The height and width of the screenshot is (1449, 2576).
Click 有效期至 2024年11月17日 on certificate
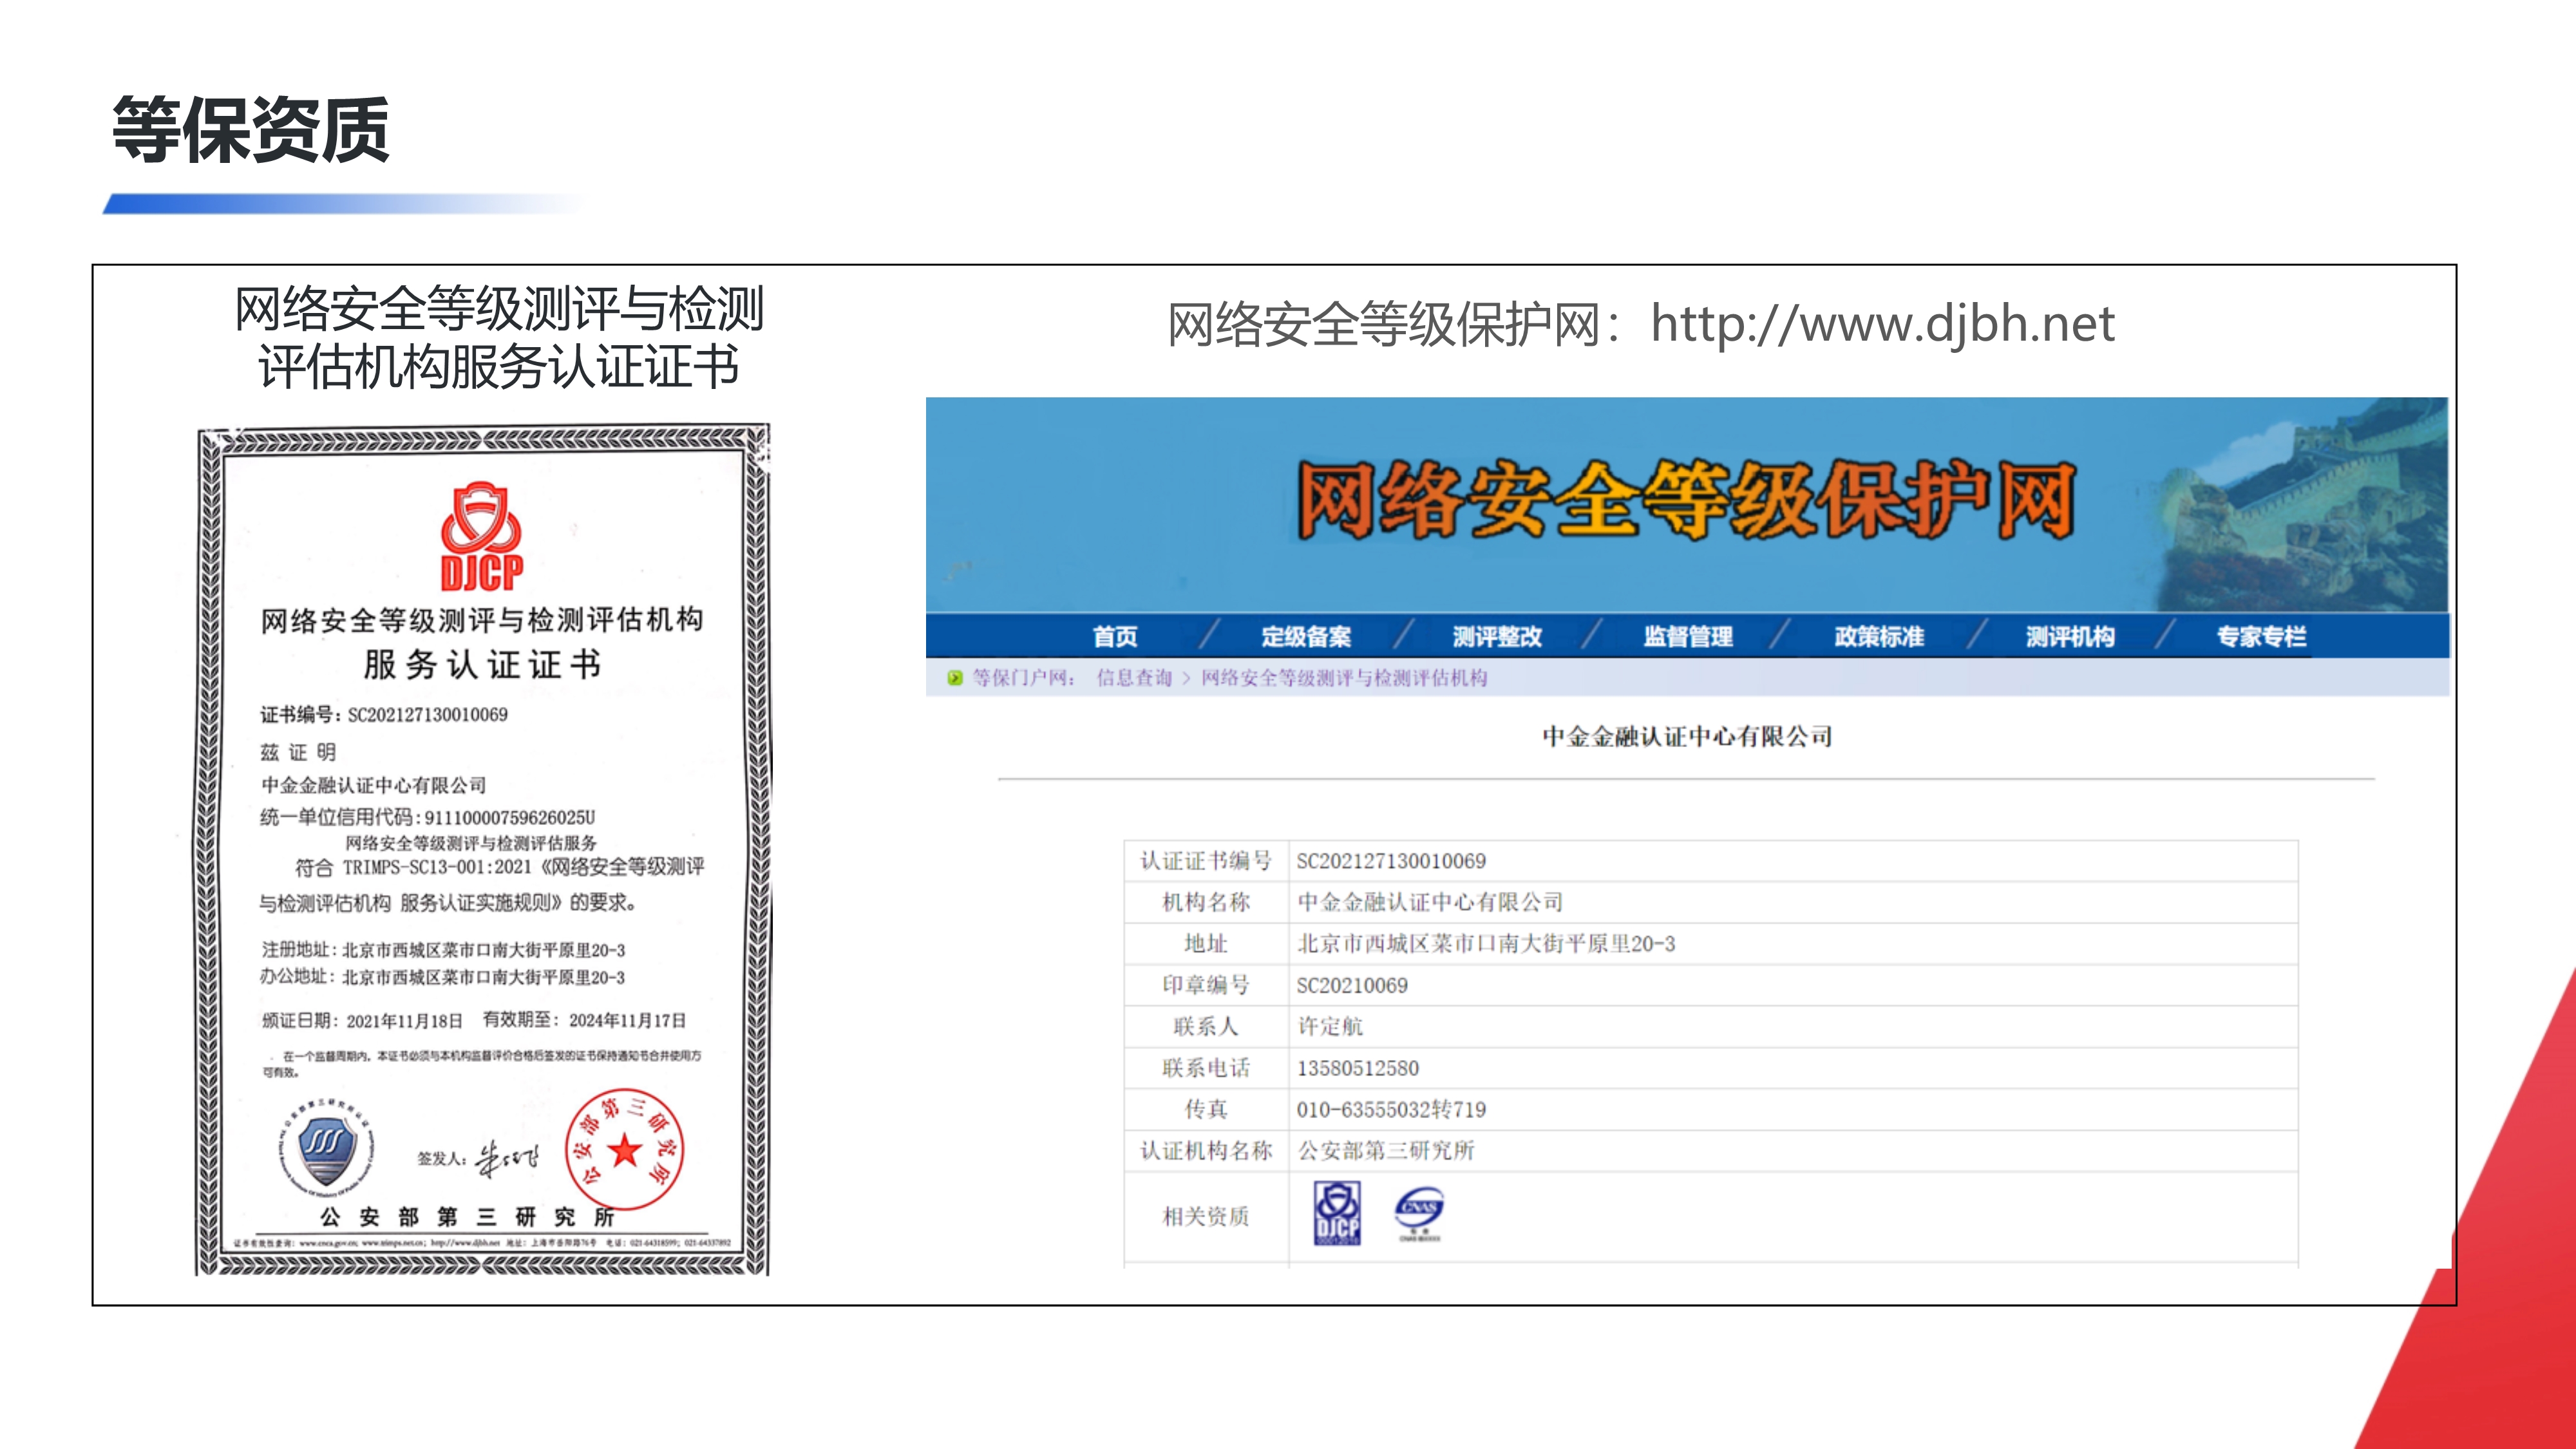point(585,1020)
